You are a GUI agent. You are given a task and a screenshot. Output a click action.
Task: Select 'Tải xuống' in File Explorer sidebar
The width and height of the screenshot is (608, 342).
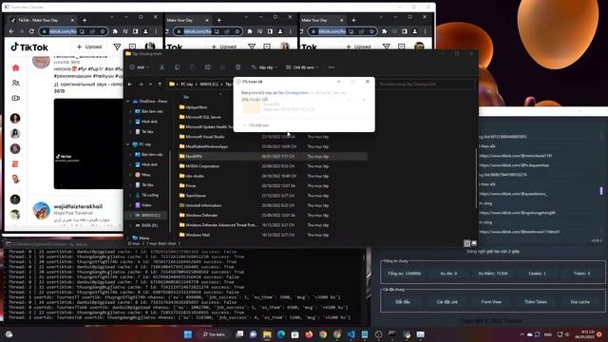tap(150, 195)
